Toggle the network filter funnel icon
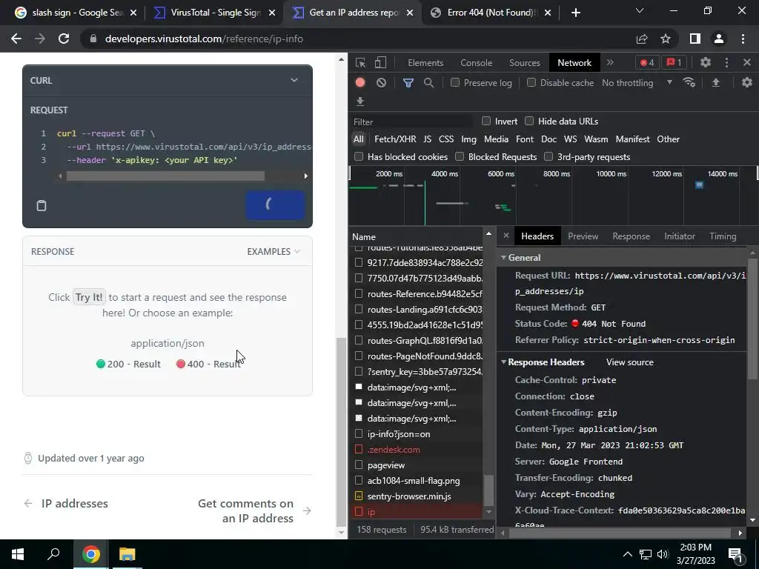Image resolution: width=759 pixels, height=569 pixels. point(408,83)
